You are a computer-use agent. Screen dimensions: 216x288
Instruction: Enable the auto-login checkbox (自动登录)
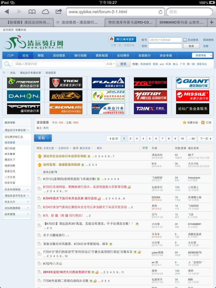[185, 40]
